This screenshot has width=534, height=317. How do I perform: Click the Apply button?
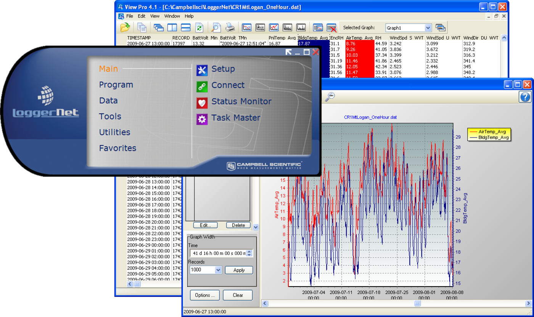(x=239, y=270)
